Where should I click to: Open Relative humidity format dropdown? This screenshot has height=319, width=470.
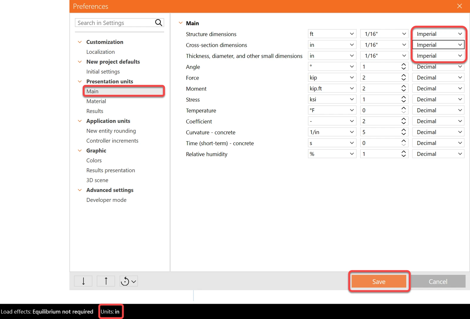pyautogui.click(x=438, y=154)
